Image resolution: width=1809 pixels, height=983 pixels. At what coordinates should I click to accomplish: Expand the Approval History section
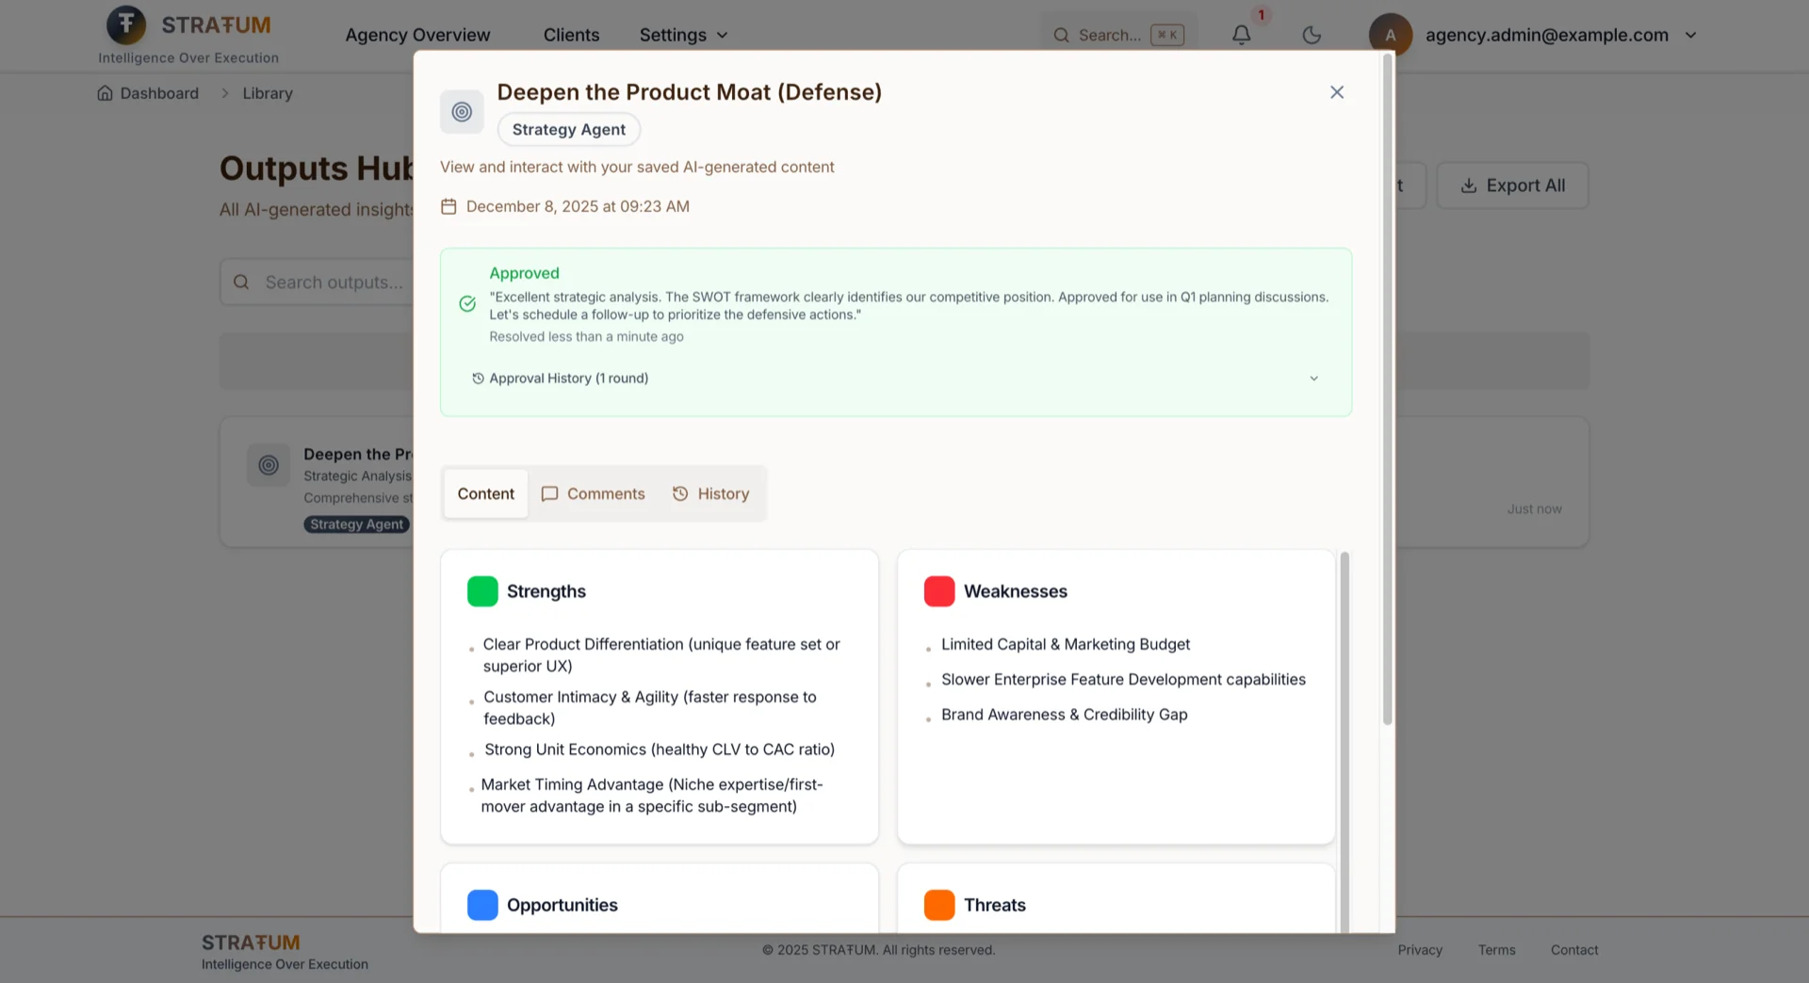tap(1313, 379)
